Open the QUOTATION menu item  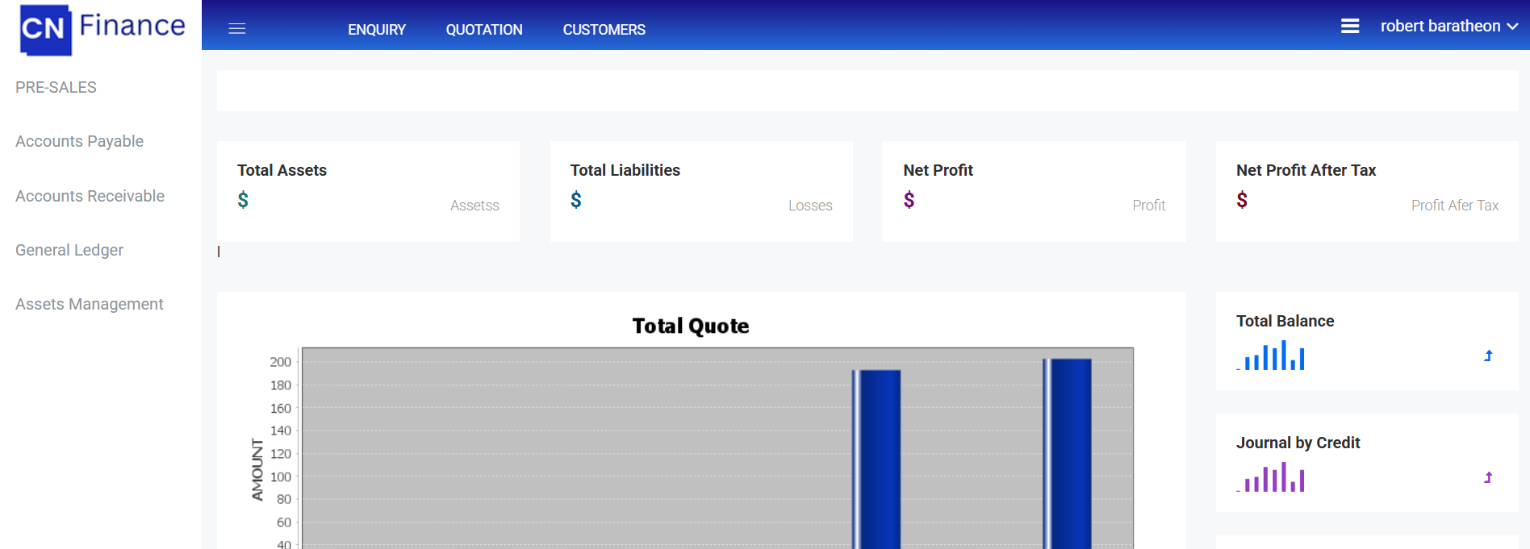[x=484, y=30]
